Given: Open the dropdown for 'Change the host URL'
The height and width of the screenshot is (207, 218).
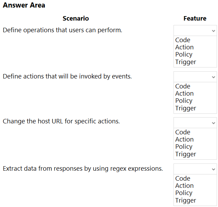Looking at the screenshot, I should pos(195,123).
